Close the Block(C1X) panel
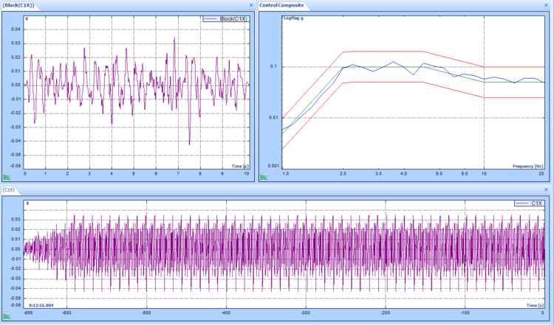Screen dimensions: 554x325 point(251,5)
